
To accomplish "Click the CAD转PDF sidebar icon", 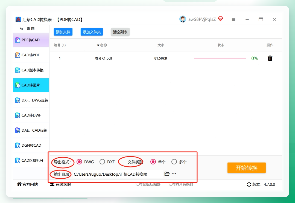I will 17,55.
